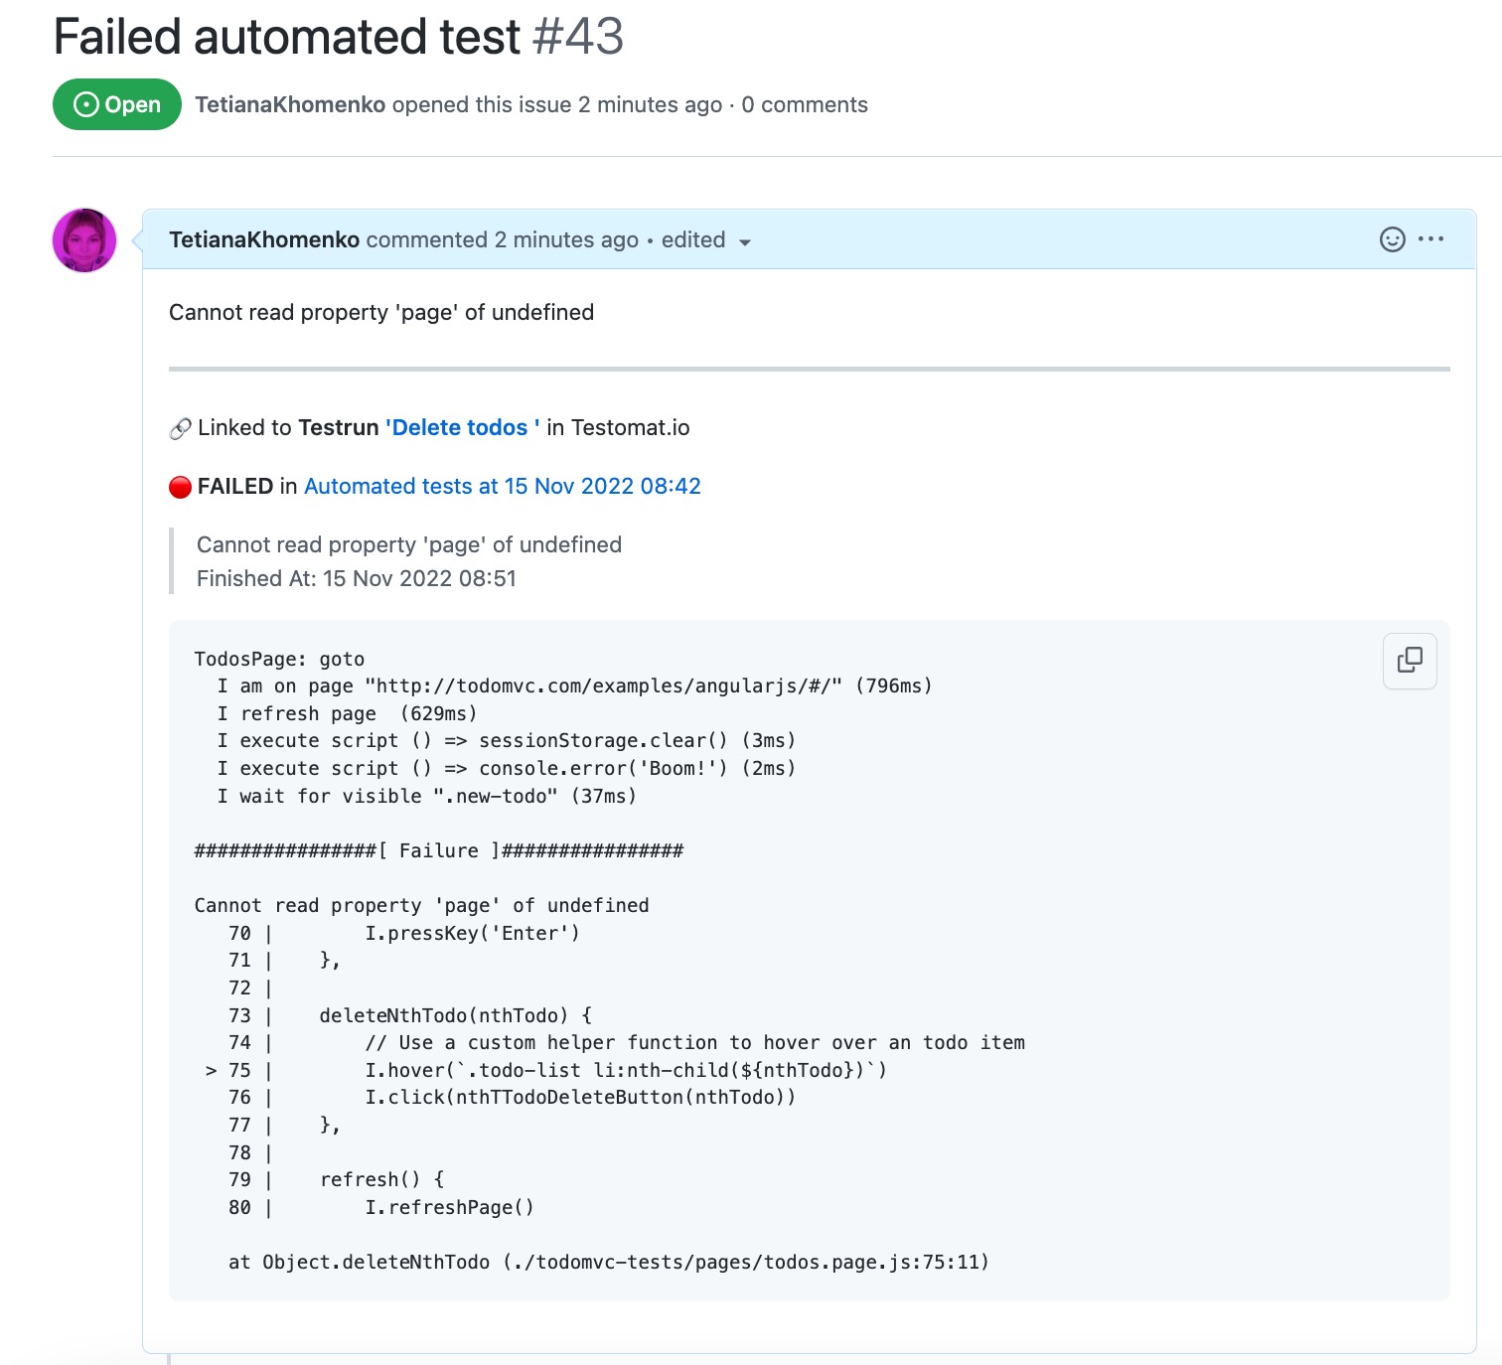Image resolution: width=1502 pixels, height=1365 pixels.
Task: Click the issue title 'Failed automated test'
Action: click(286, 37)
